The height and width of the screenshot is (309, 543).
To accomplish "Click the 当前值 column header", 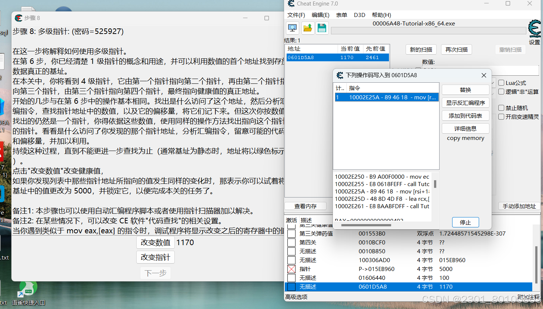I will click(350, 49).
